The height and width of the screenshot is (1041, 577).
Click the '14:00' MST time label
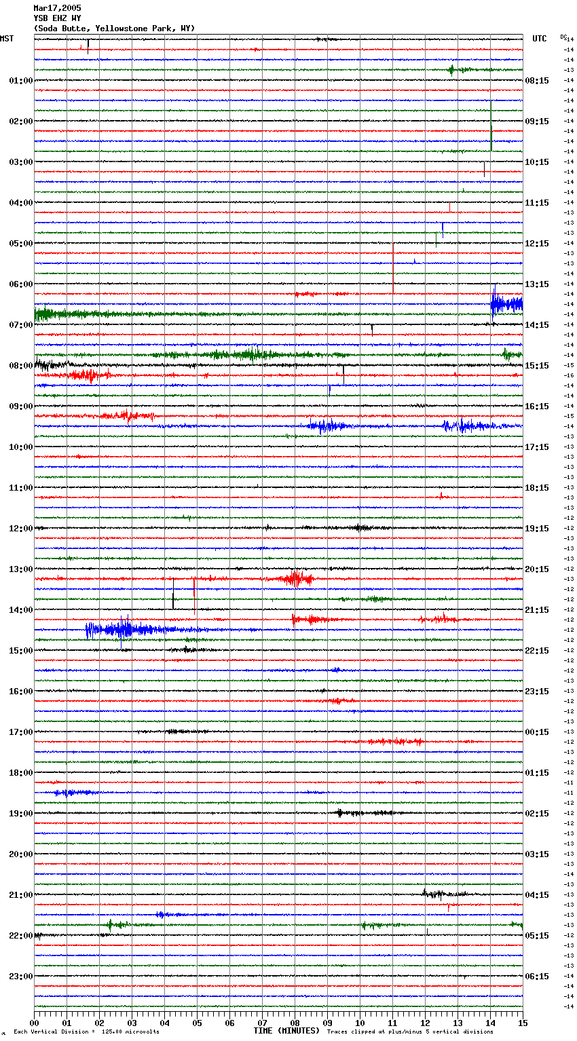pos(20,610)
